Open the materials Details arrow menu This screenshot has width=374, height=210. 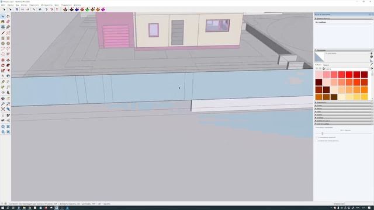pyautogui.click(x=372, y=69)
